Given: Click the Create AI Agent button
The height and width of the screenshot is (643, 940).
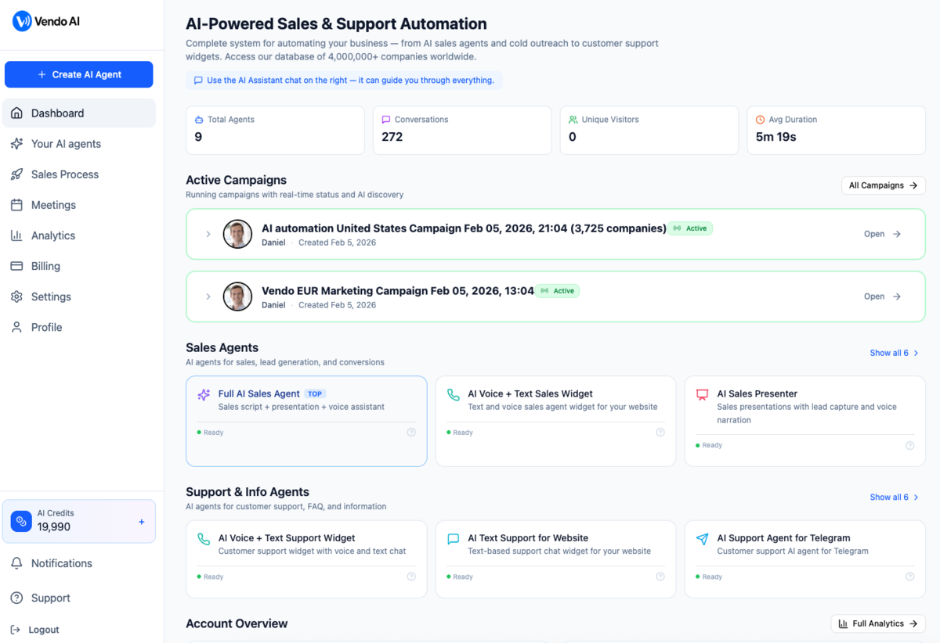Looking at the screenshot, I should (x=78, y=74).
